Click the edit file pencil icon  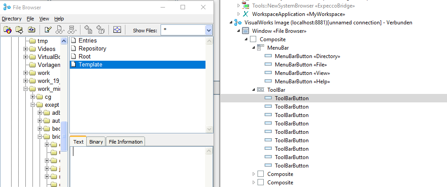coord(48,30)
